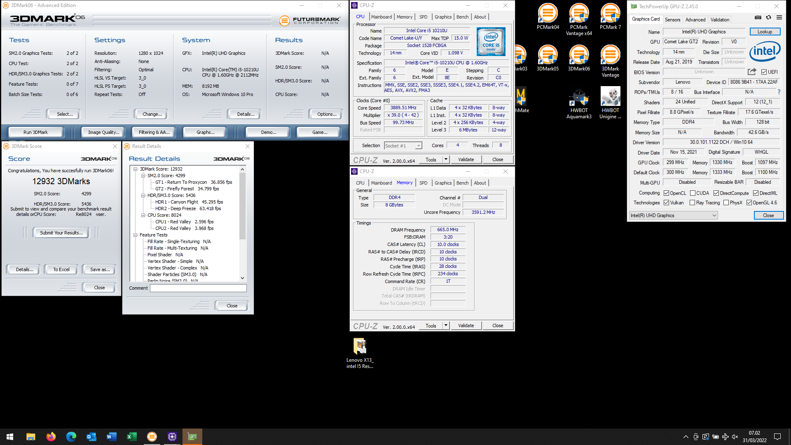Viewport: 791px width, 445px height.
Task: Launch Microsoft Edge from the taskbar
Action: pyautogui.click(x=71, y=437)
